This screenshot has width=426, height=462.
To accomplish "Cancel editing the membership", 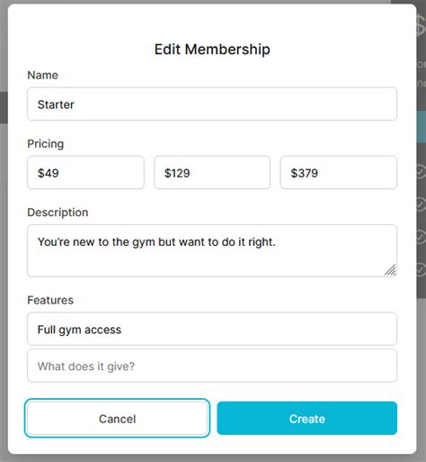I will point(117,418).
